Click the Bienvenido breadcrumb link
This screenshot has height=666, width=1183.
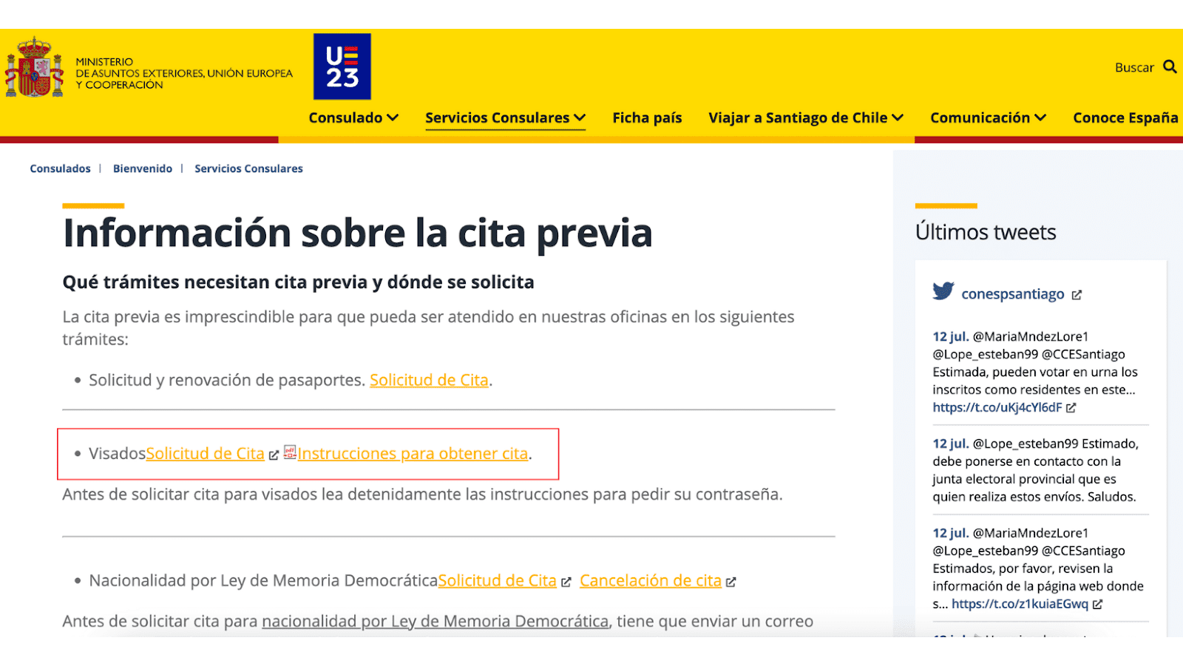tap(143, 169)
